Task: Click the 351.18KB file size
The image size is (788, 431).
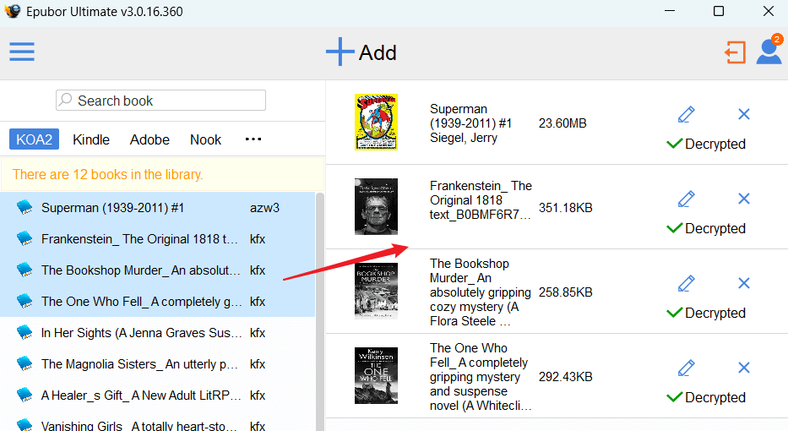Action: point(565,208)
